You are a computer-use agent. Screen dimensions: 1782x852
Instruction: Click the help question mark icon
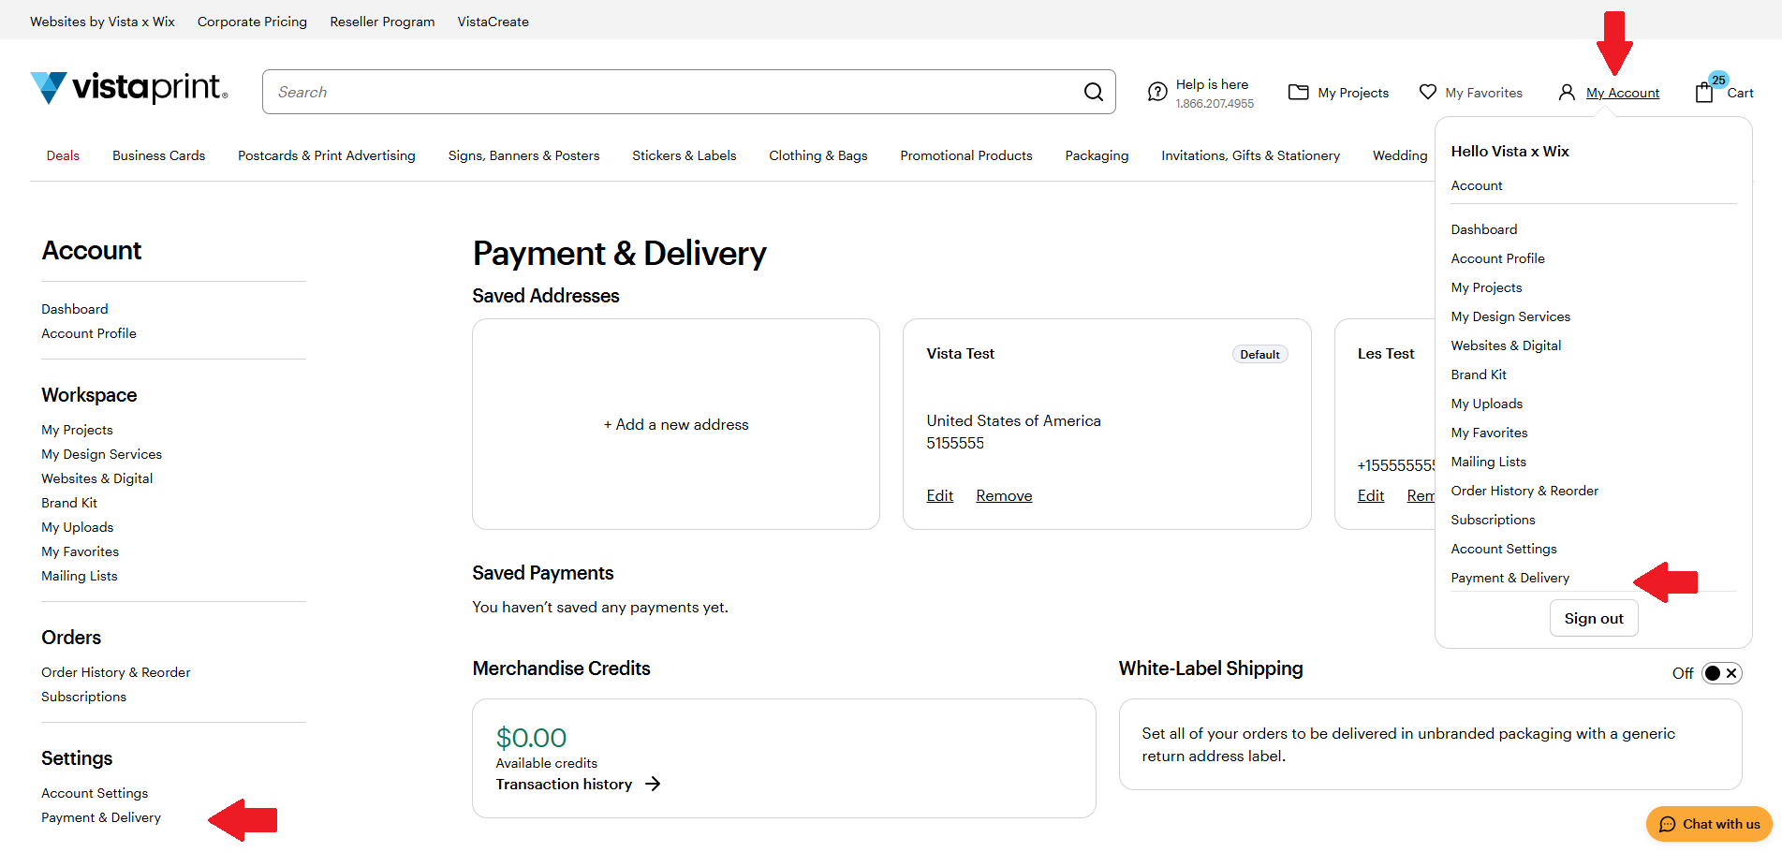pyautogui.click(x=1157, y=92)
